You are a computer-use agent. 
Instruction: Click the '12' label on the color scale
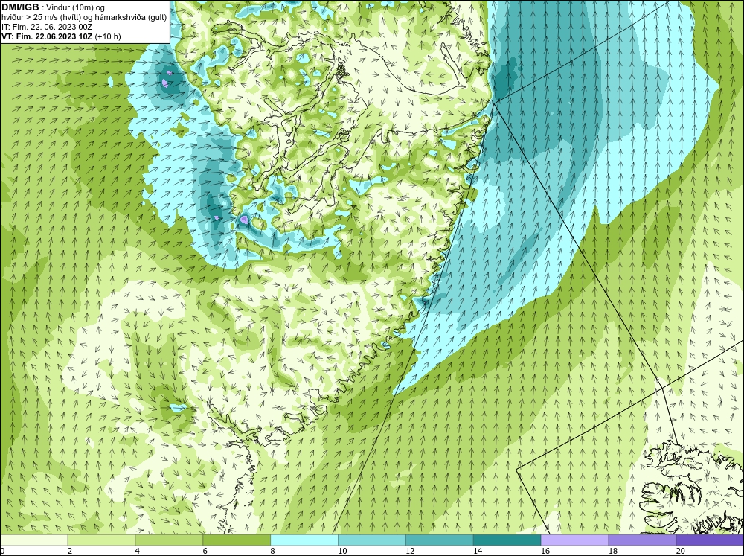(410, 551)
